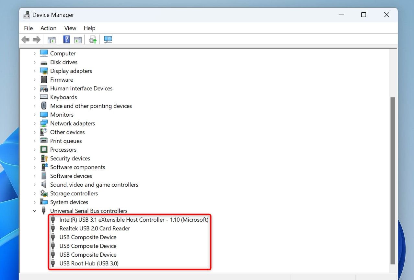Open the File menu

click(29, 28)
